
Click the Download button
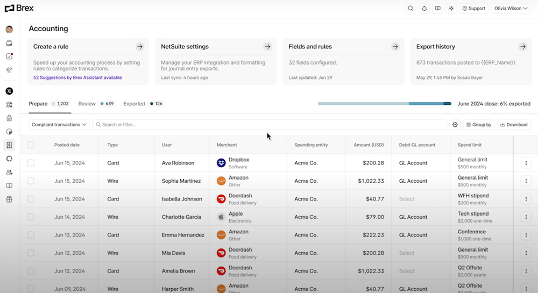click(x=514, y=125)
